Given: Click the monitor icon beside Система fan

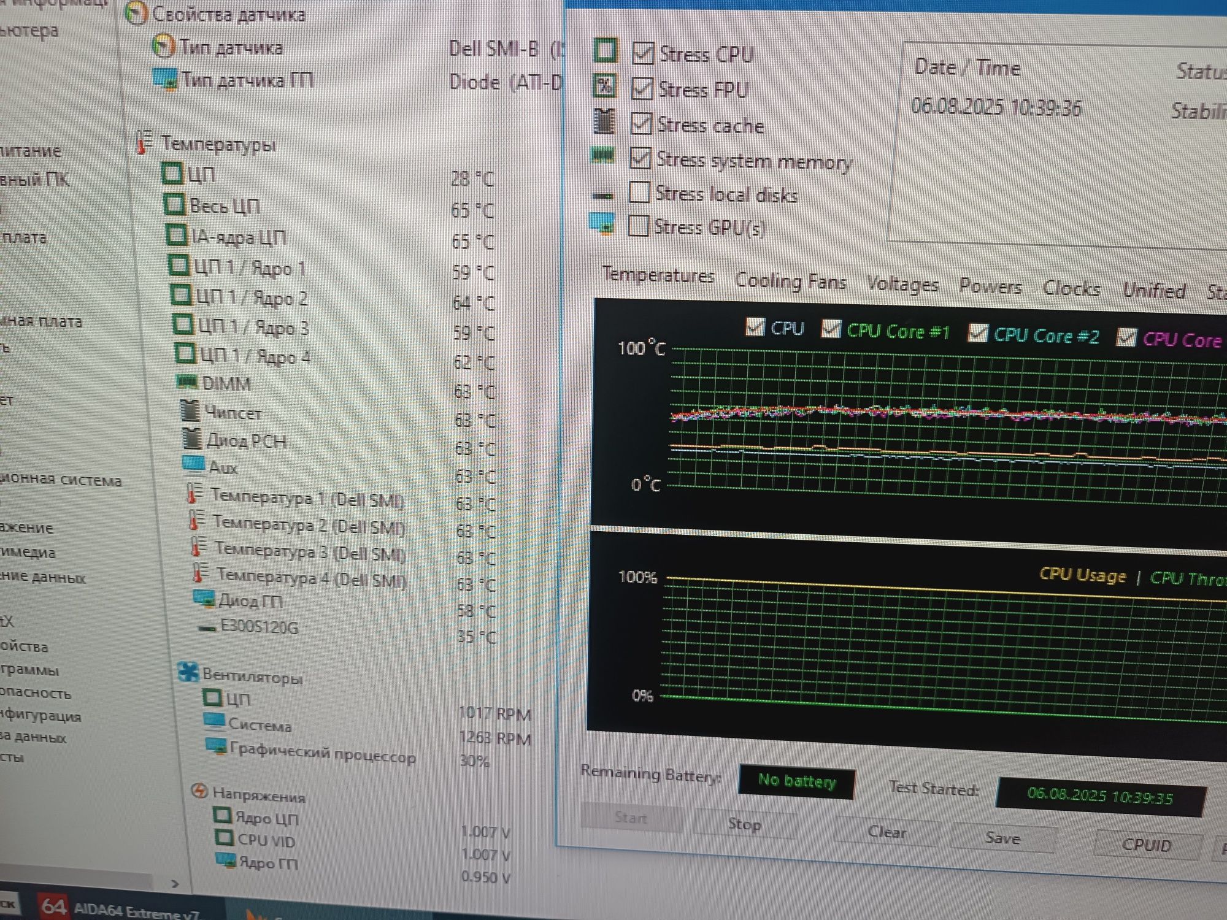Looking at the screenshot, I should [x=214, y=721].
